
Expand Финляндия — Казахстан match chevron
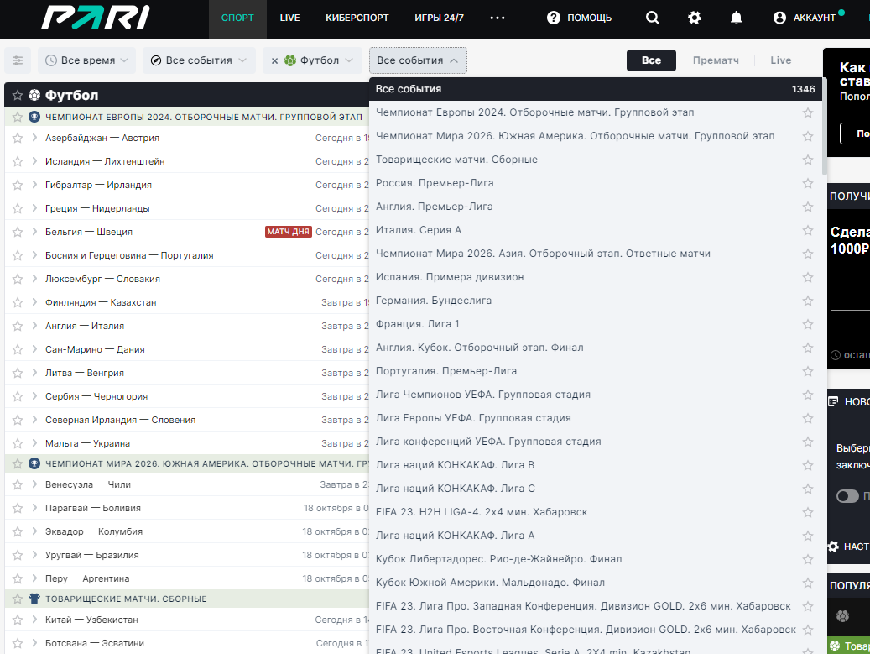click(34, 302)
